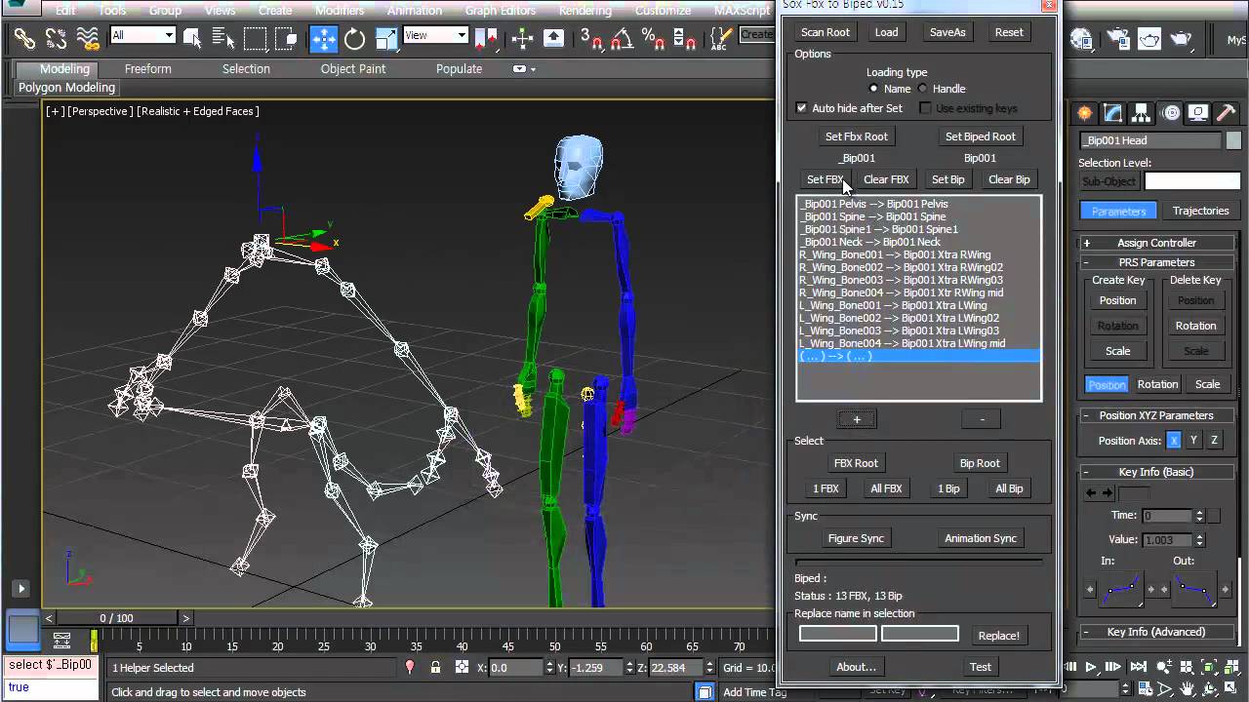Open the Graph Editors menu
Screen dimensions: 1249x702
(500, 11)
